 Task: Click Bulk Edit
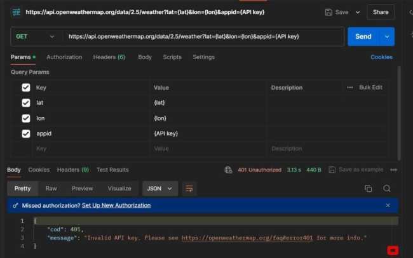pyautogui.click(x=370, y=88)
